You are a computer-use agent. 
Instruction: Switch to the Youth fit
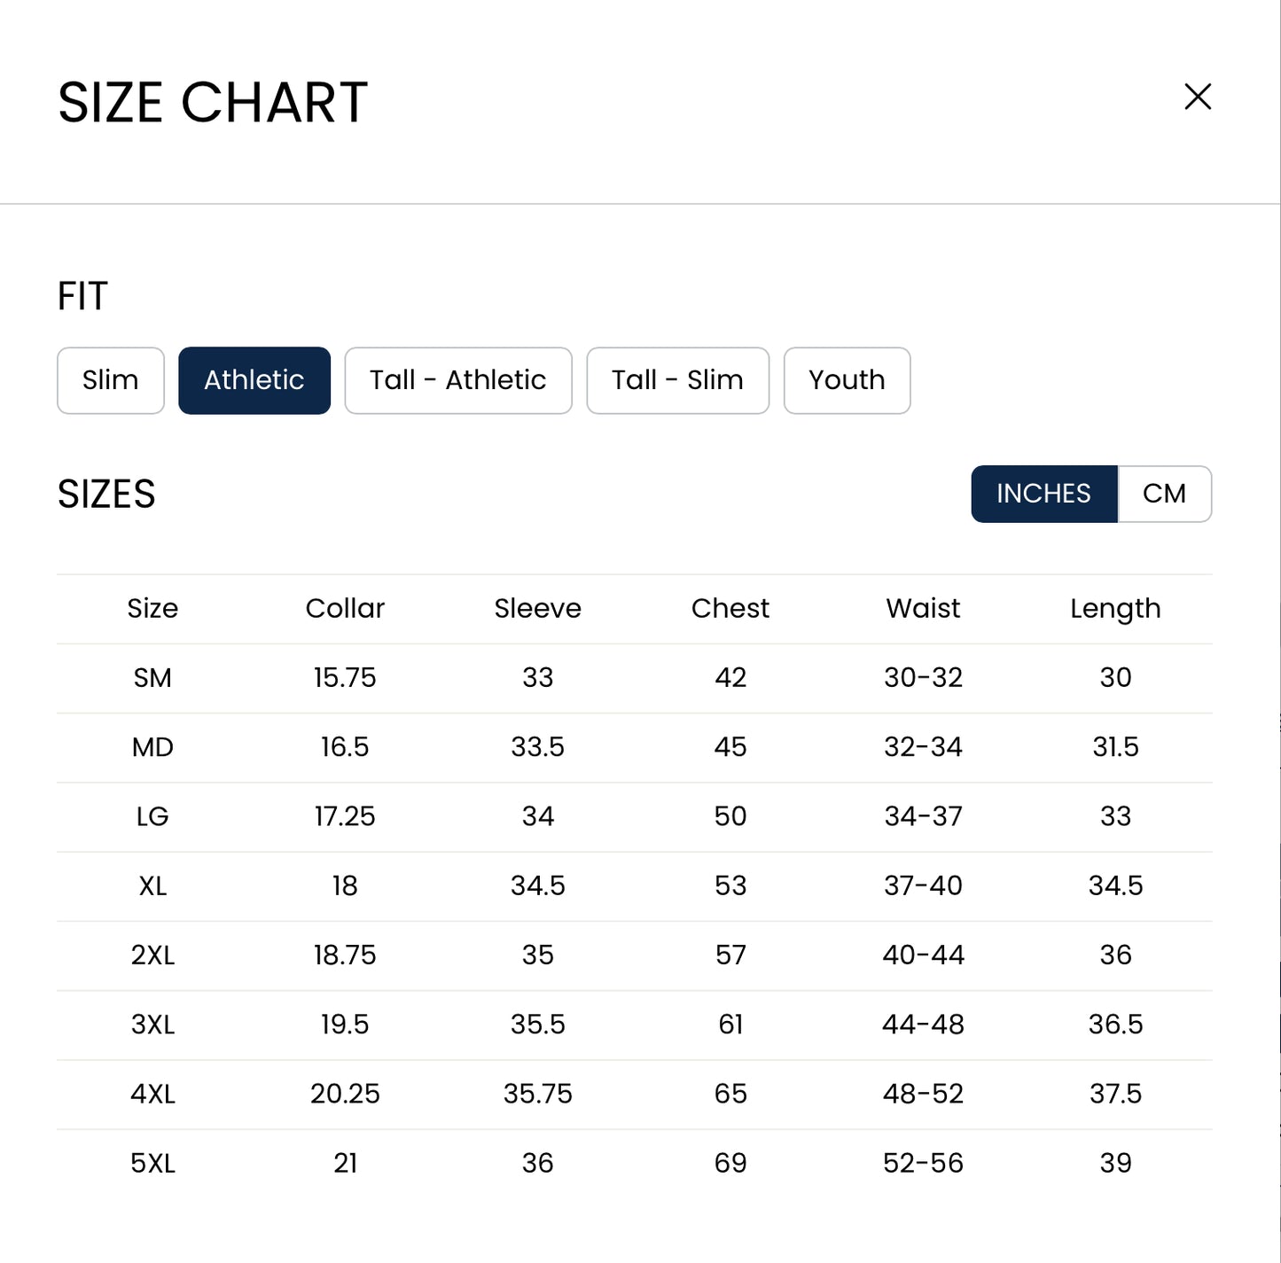tap(847, 380)
